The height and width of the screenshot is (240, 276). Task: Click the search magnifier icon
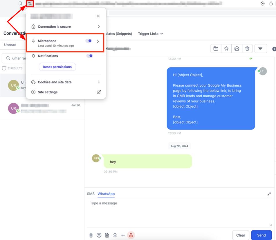8,58
